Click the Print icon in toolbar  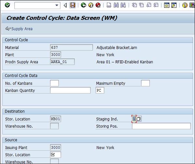[x=109, y=5]
